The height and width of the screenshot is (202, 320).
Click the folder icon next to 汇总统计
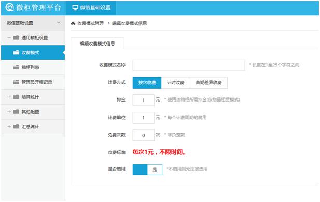tap(16, 127)
